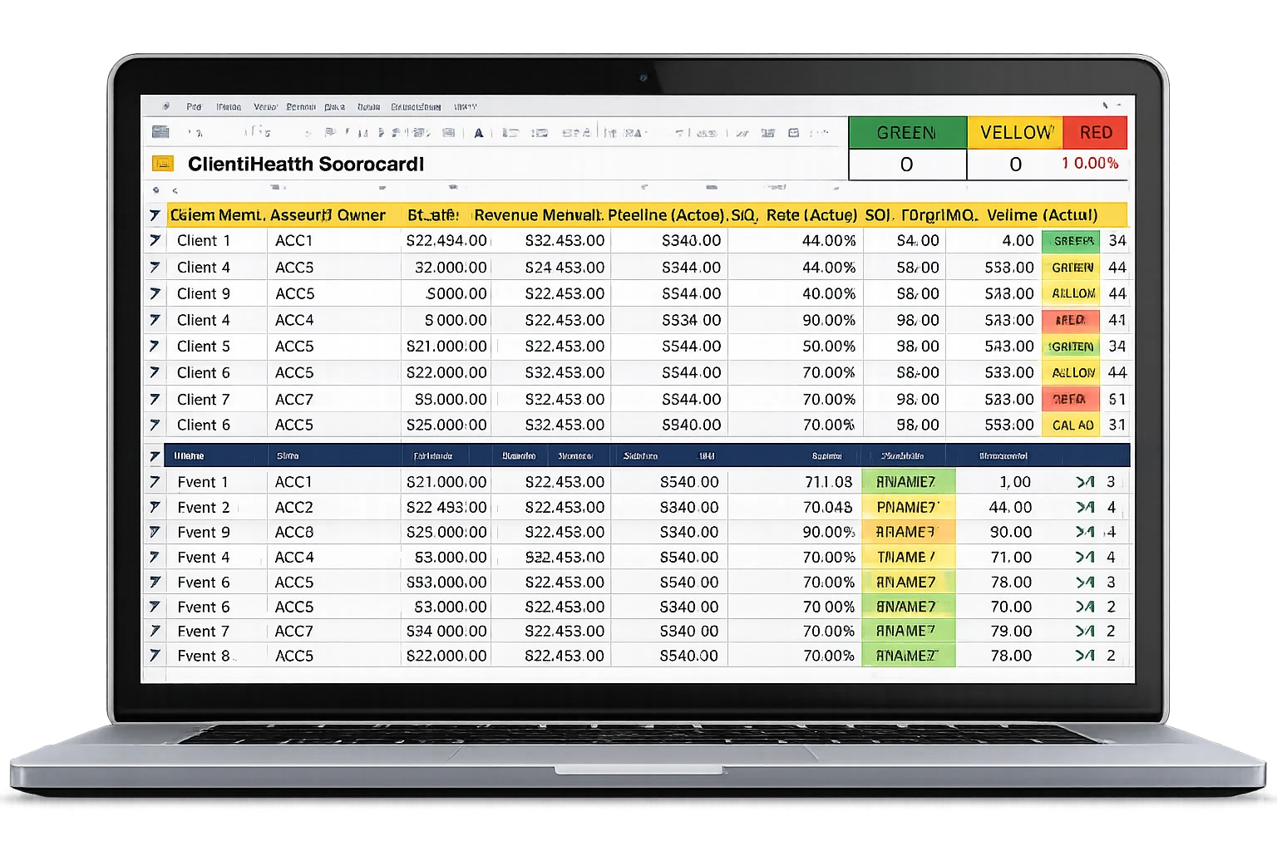This screenshot has height=851, width=1277.
Task: Click the RED summary header box
Action: [x=1096, y=133]
